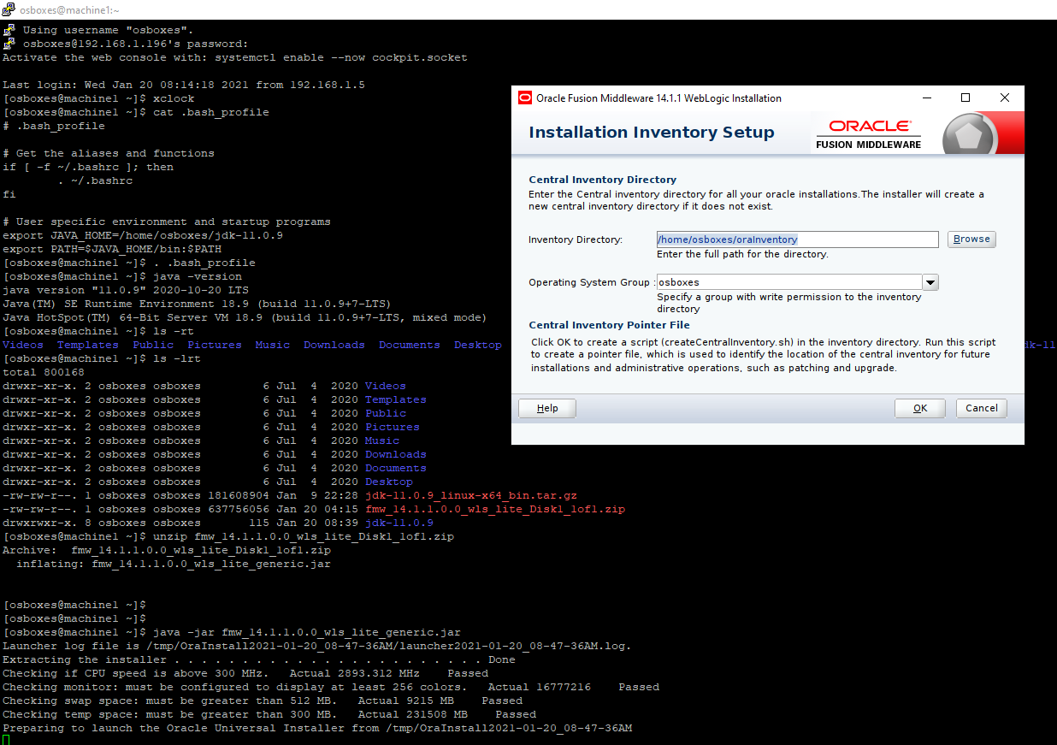The height and width of the screenshot is (745, 1057).
Task: Select the osboxes group combo box field
Action: (789, 282)
